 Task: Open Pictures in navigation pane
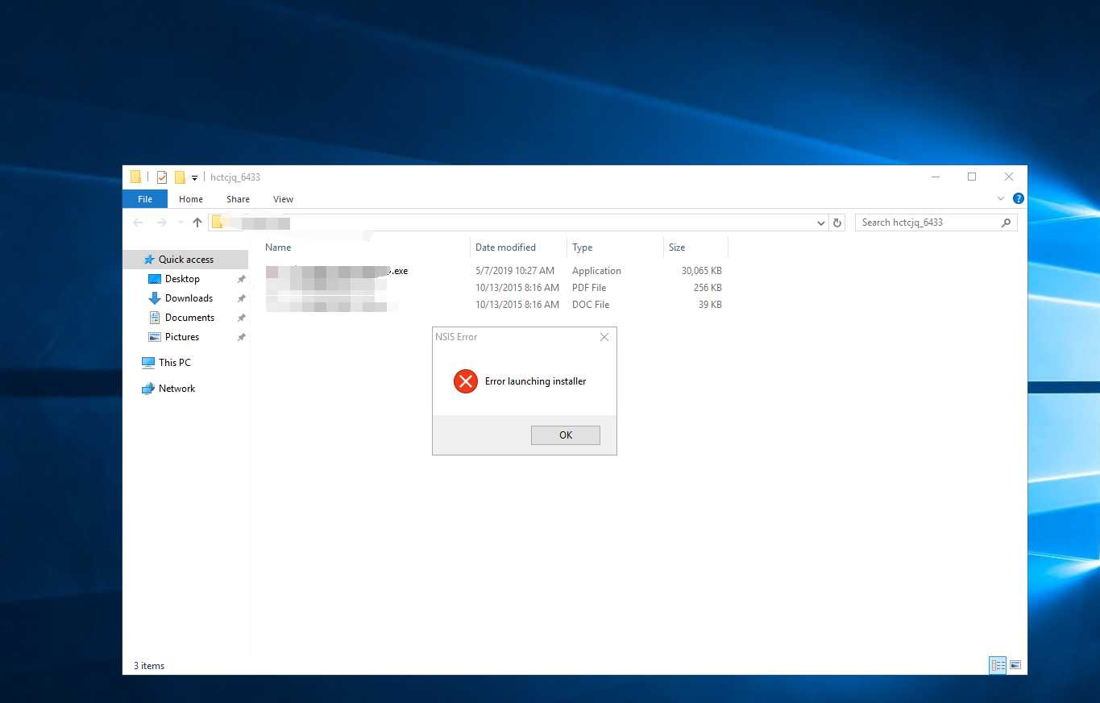coord(182,337)
